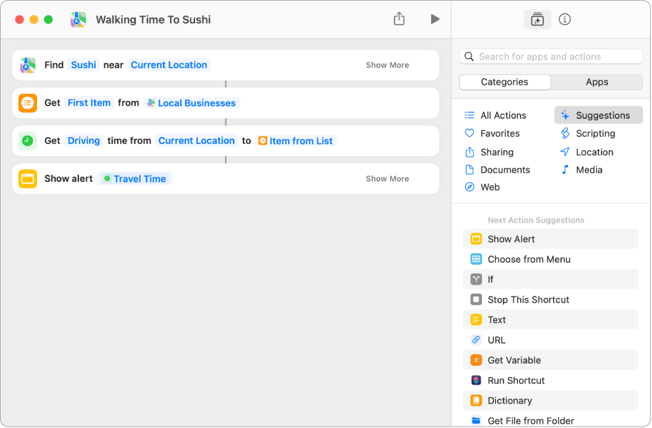Click the Run Shortcut suggestion icon

[476, 380]
